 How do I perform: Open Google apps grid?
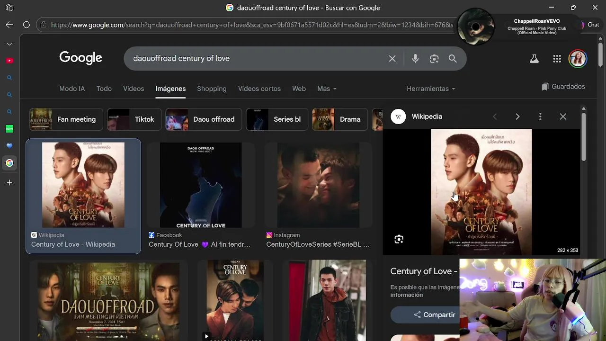557,59
